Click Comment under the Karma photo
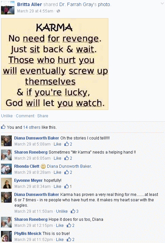The image size is (165, 243). (25, 116)
